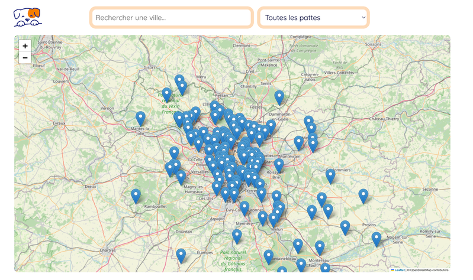Select the marker west of Provins
Image resolution: width=473 pixels, height=280 pixels.
(x=345, y=228)
